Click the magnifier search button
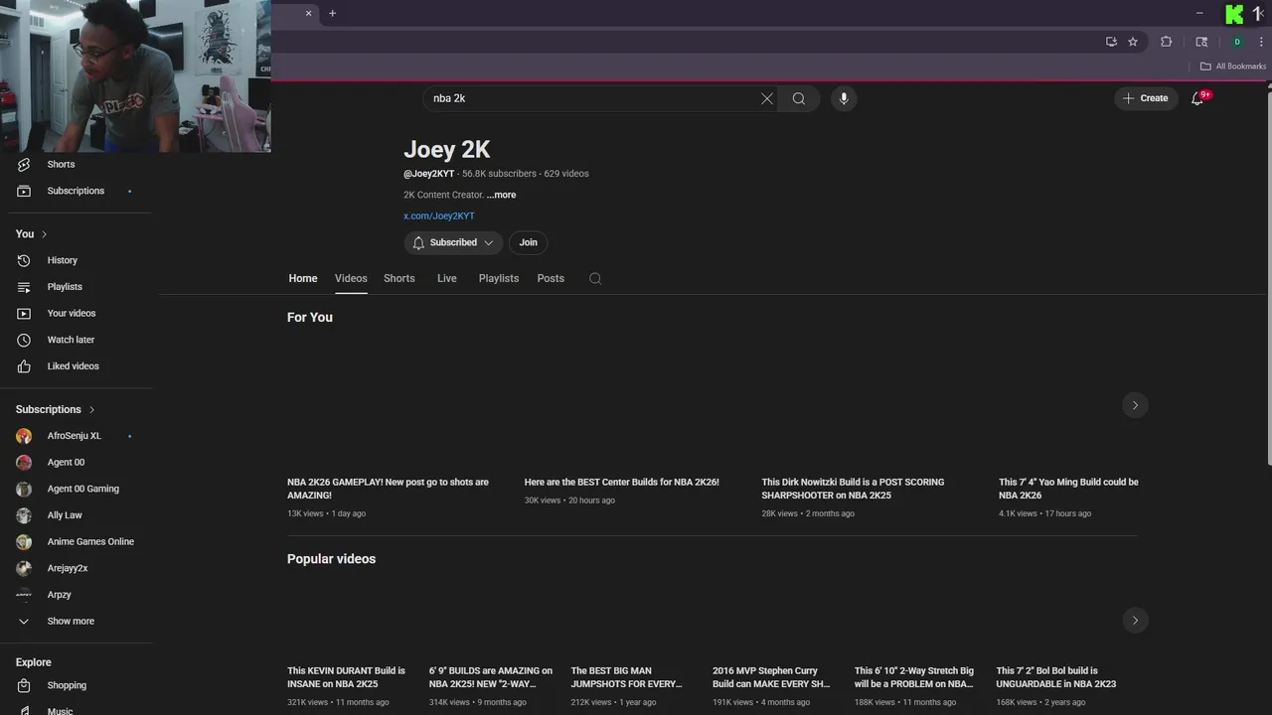Image resolution: width=1272 pixels, height=715 pixels. coord(799,98)
